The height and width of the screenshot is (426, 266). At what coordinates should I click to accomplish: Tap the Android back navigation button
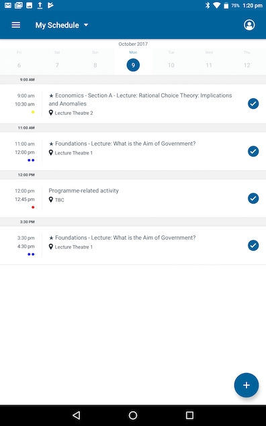tap(77, 415)
